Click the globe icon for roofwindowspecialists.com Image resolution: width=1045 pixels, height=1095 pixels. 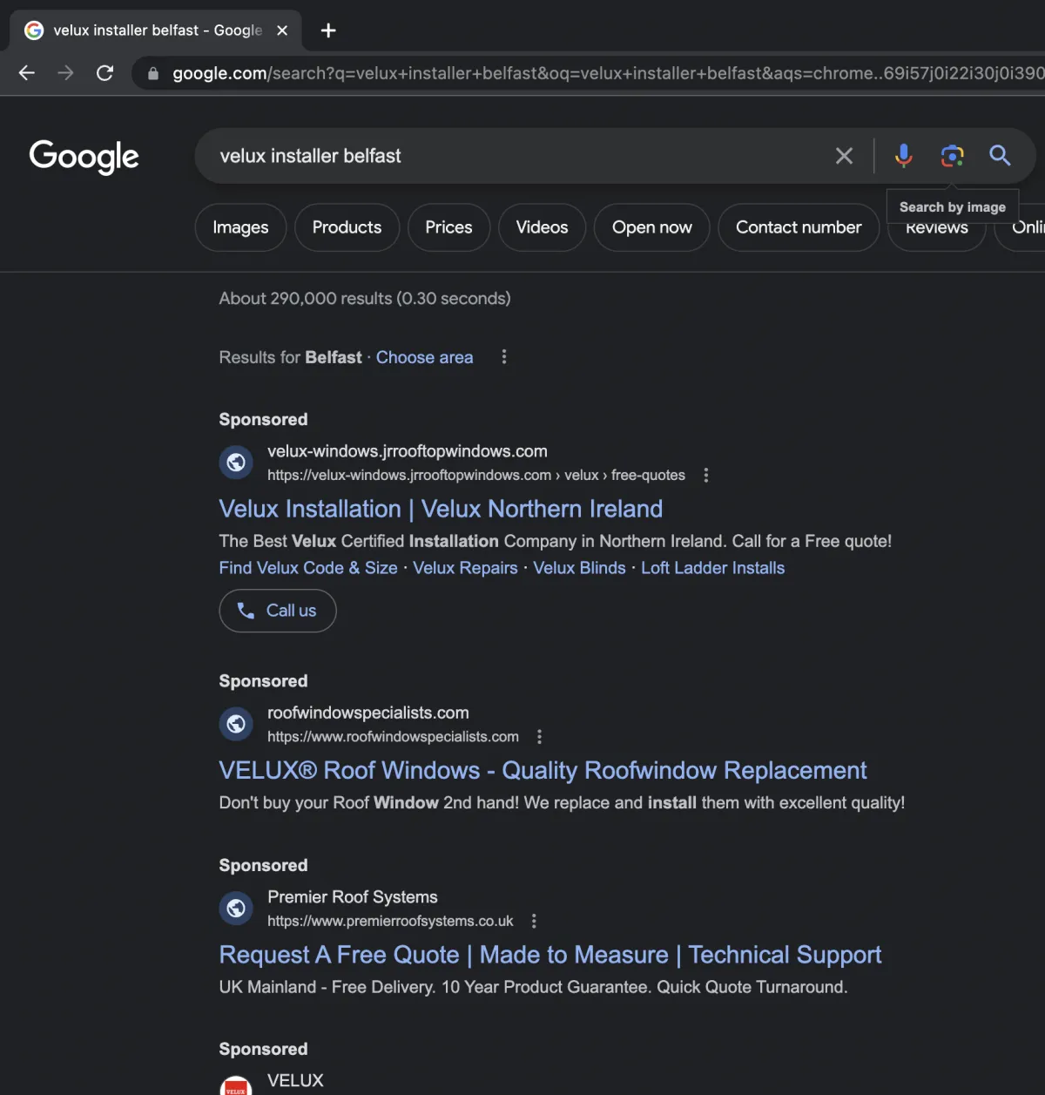[x=236, y=724]
